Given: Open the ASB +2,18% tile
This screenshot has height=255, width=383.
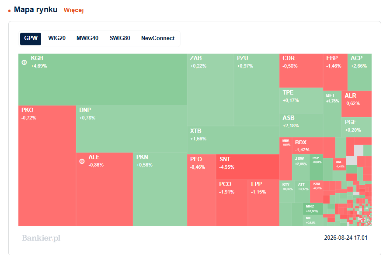Looking at the screenshot, I should click(x=301, y=125).
